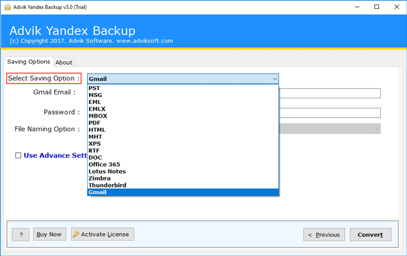
Task: Choose PST from the saving options list
Action: pyautogui.click(x=183, y=88)
